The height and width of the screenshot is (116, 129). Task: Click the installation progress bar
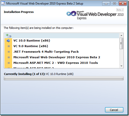coord(64,78)
